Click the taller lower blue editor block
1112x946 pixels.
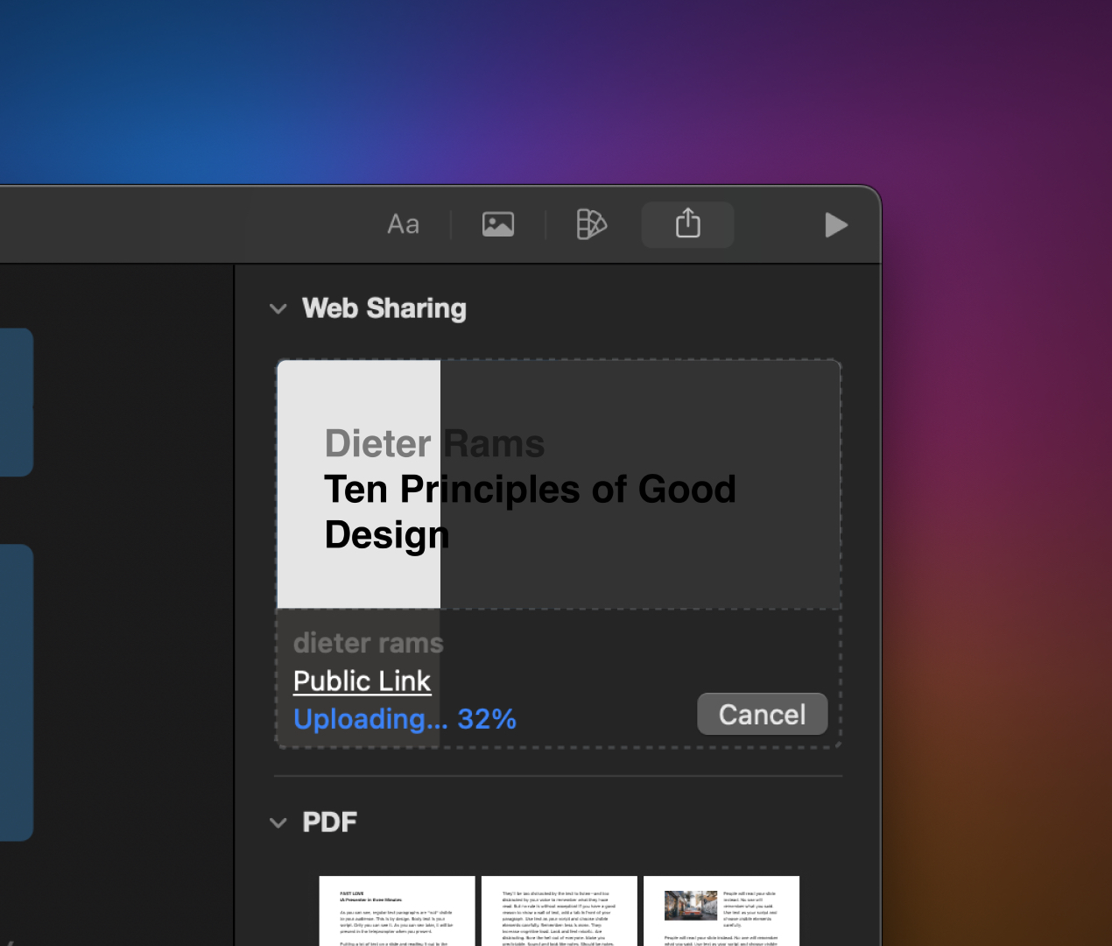pyautogui.click(x=16, y=692)
